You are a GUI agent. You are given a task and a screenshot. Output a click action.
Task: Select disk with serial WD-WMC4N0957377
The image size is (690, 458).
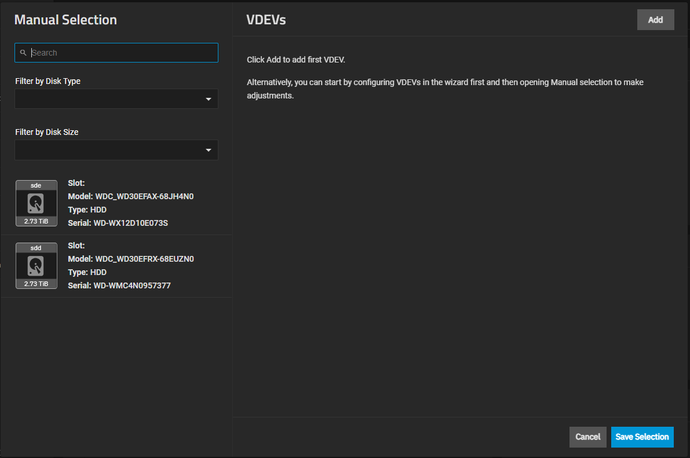132,285
